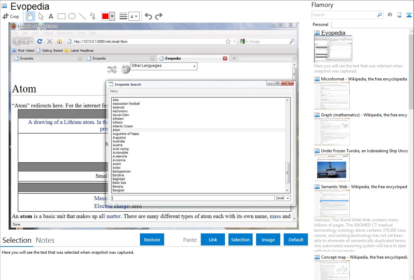Open the red color picker dropdown
Screen dimensions: 414x280
click(x=112, y=16)
